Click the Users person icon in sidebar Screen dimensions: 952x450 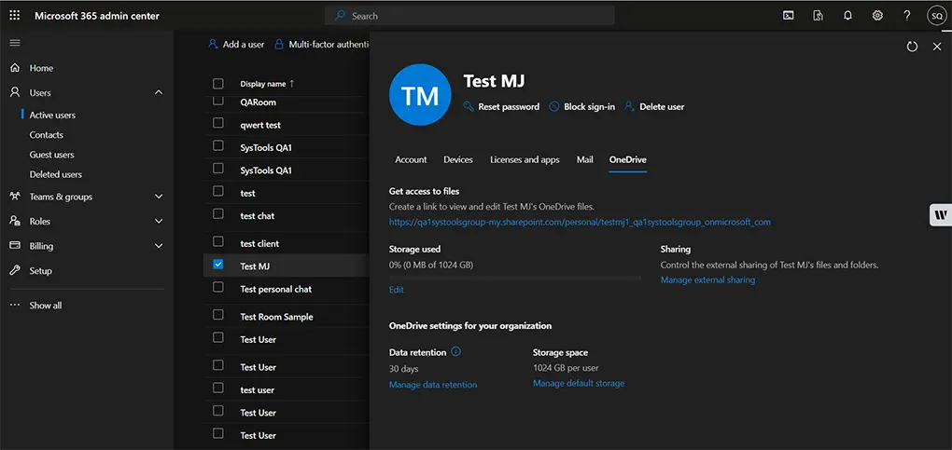point(15,92)
